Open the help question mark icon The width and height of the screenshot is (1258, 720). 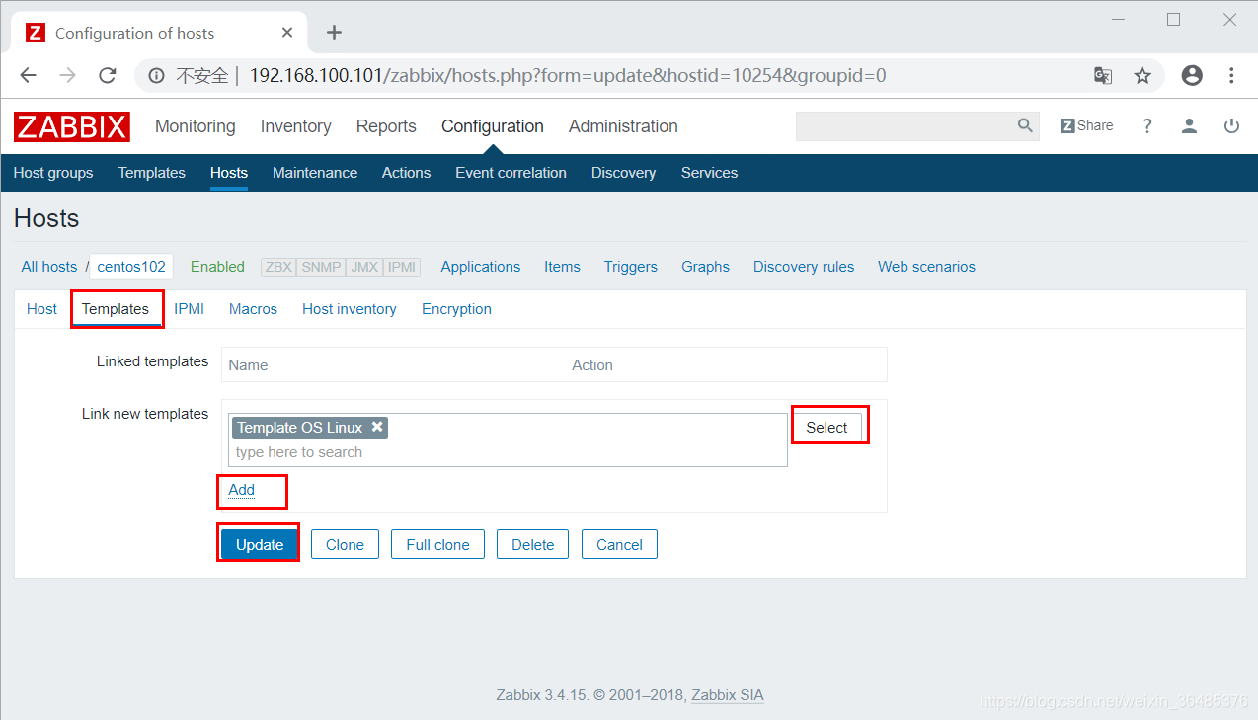1147,126
